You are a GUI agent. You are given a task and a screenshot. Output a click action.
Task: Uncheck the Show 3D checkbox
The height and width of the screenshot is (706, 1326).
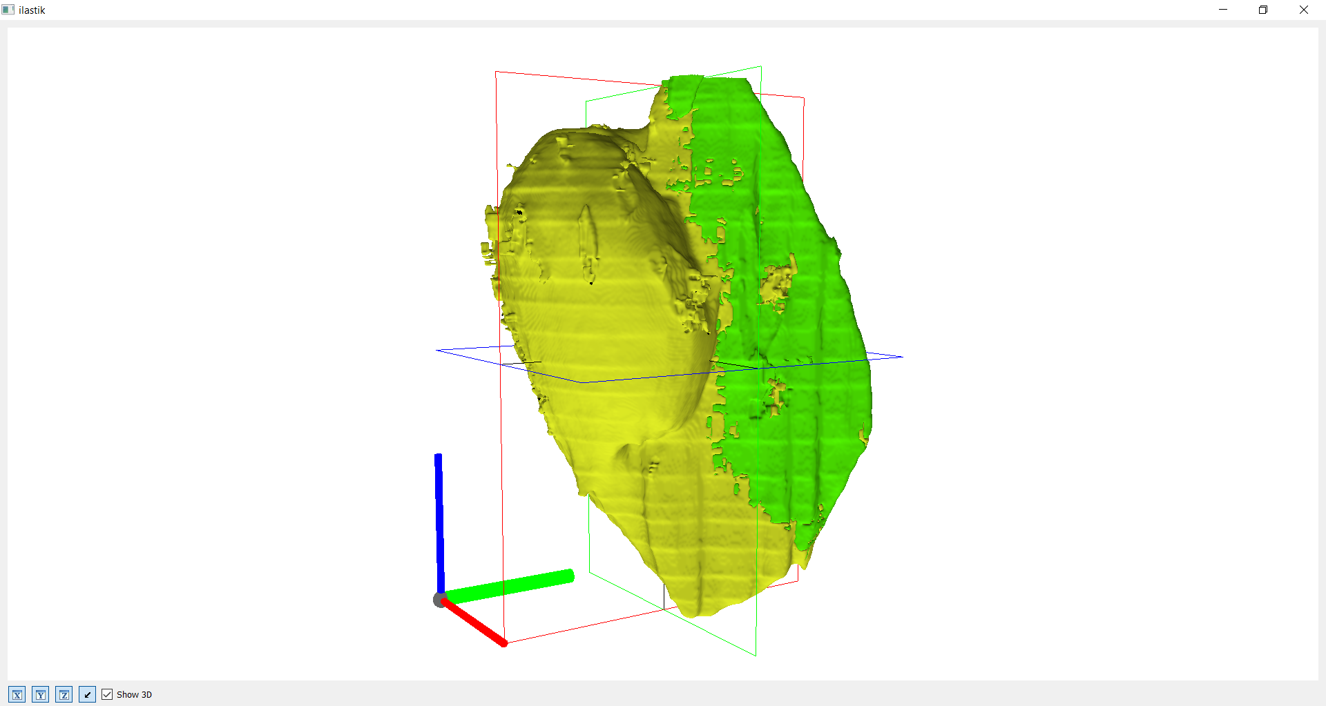point(107,694)
